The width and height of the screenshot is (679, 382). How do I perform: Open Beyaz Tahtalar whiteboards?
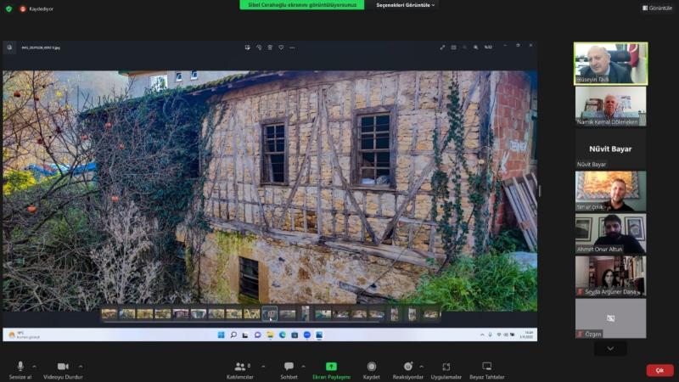pos(487,368)
